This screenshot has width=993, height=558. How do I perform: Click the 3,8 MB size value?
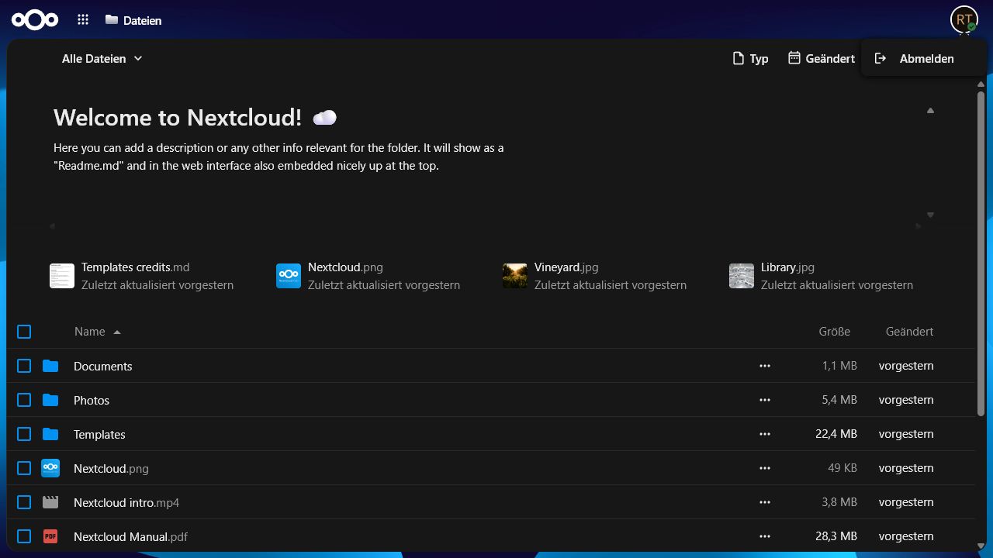[x=839, y=502]
